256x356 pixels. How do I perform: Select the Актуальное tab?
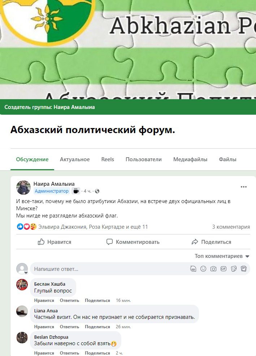(x=75, y=159)
